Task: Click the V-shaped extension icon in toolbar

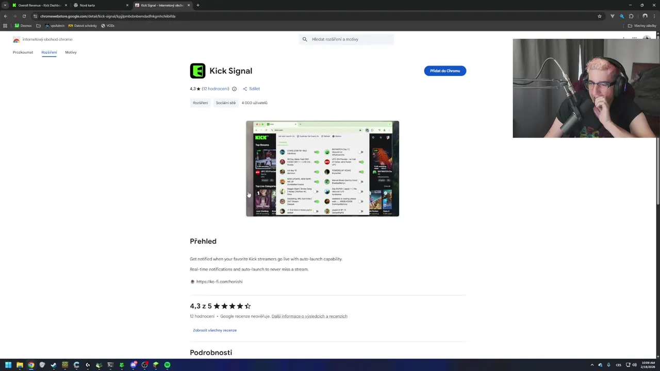Action: coord(613,16)
